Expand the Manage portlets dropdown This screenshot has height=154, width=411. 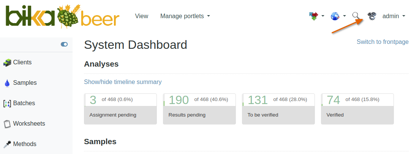[x=185, y=16]
